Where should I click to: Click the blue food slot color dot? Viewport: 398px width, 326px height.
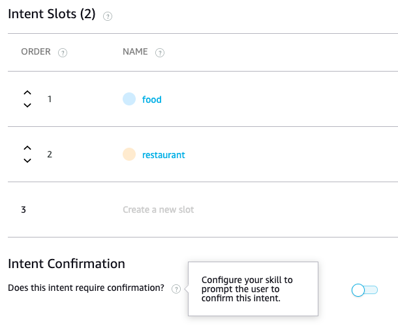pos(129,99)
